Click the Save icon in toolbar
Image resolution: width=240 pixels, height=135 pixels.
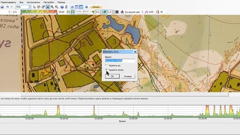coord(2,7)
